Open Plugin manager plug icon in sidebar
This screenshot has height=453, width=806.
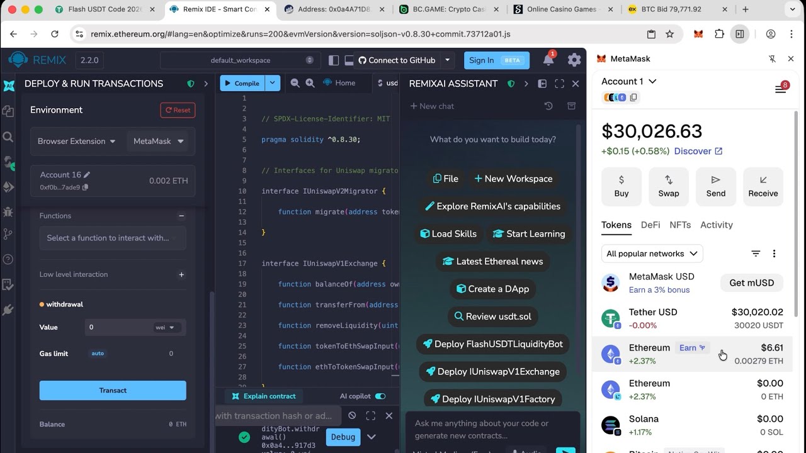pos(8,310)
